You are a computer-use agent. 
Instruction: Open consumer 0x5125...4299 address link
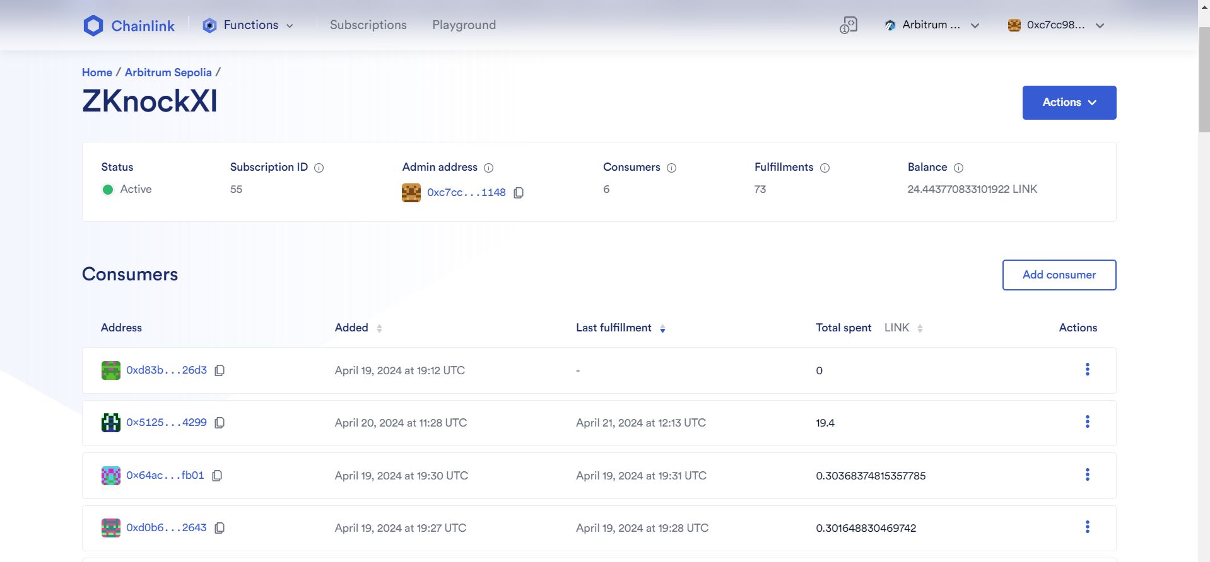[x=167, y=423]
